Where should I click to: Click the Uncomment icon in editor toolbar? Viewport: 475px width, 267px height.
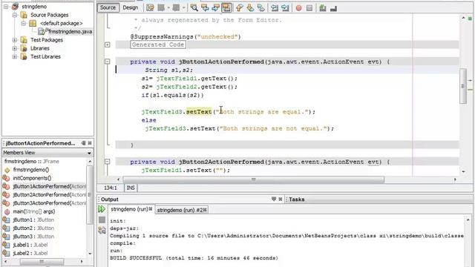pos(333,8)
